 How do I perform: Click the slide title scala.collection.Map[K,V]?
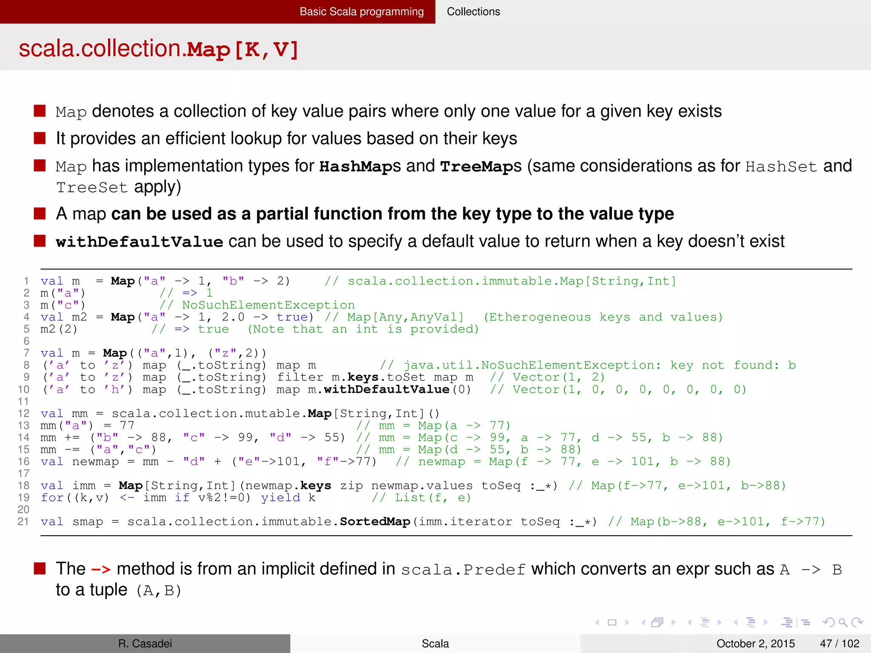[x=159, y=48]
